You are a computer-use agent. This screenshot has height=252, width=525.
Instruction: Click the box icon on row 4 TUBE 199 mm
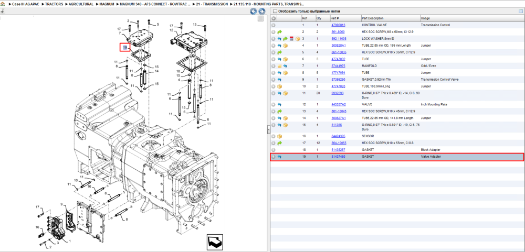coord(285,46)
